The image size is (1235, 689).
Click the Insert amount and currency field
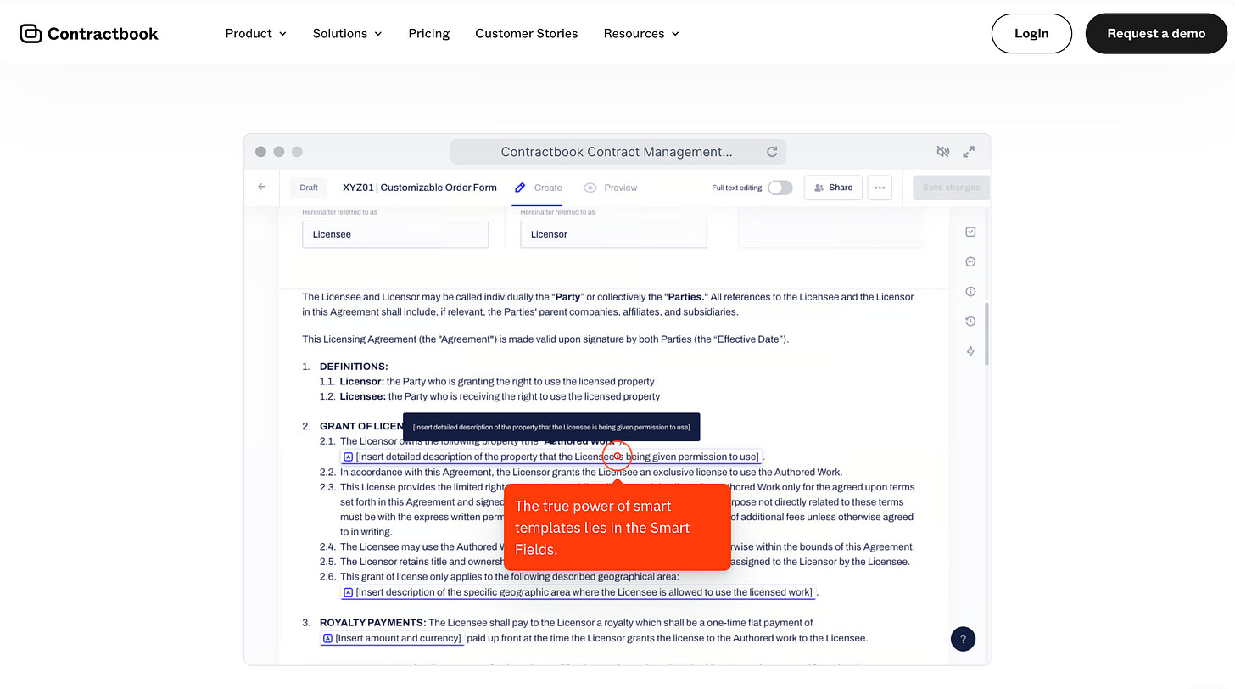[392, 638]
